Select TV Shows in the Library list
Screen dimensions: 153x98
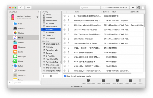(x=51, y=23)
